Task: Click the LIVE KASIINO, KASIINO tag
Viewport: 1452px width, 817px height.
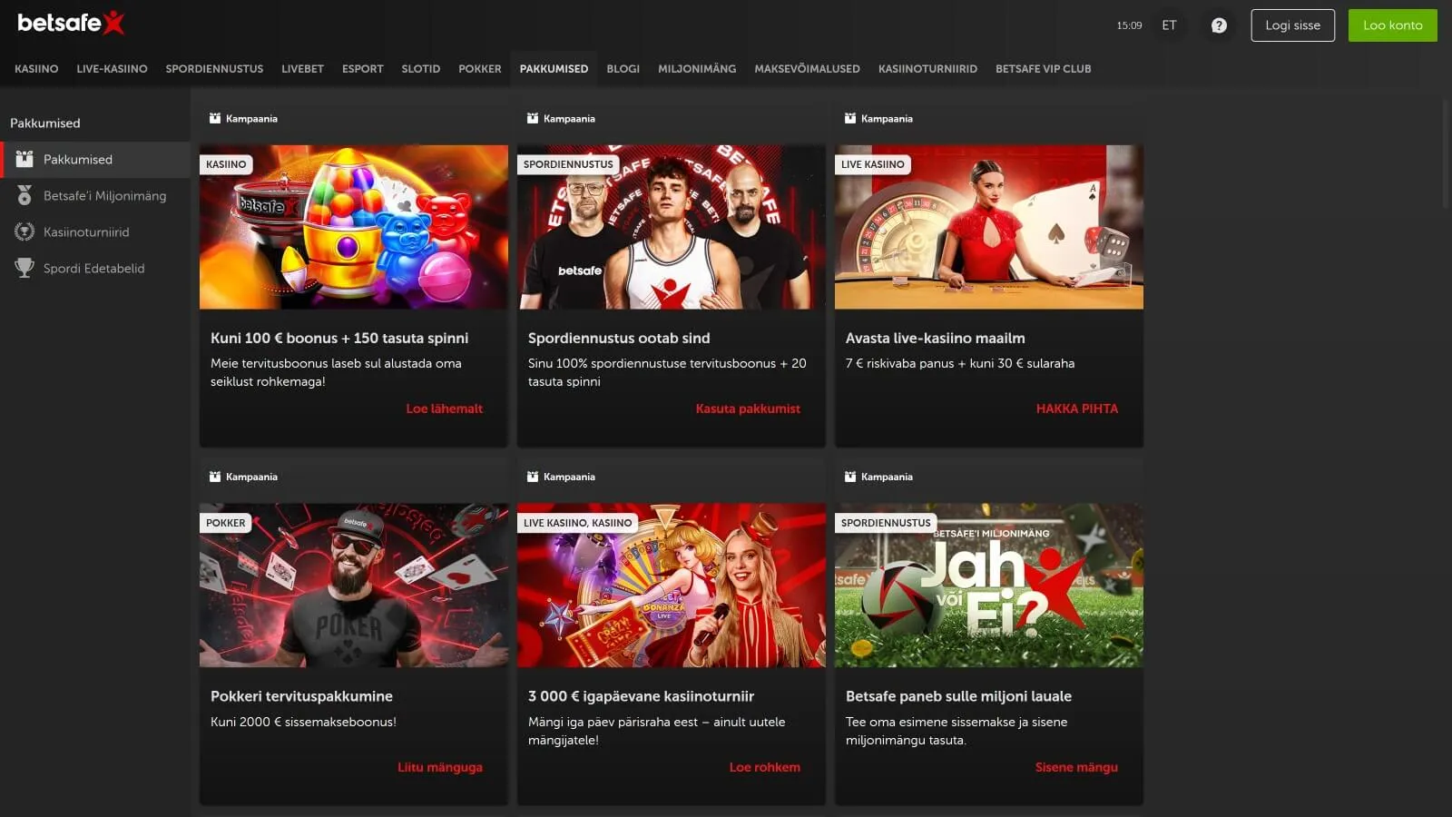Action: (x=577, y=523)
